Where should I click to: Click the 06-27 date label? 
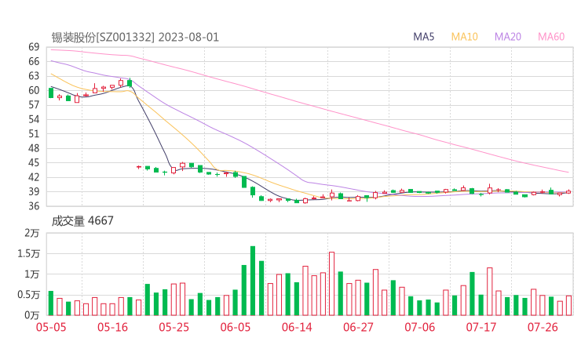coord(358,327)
